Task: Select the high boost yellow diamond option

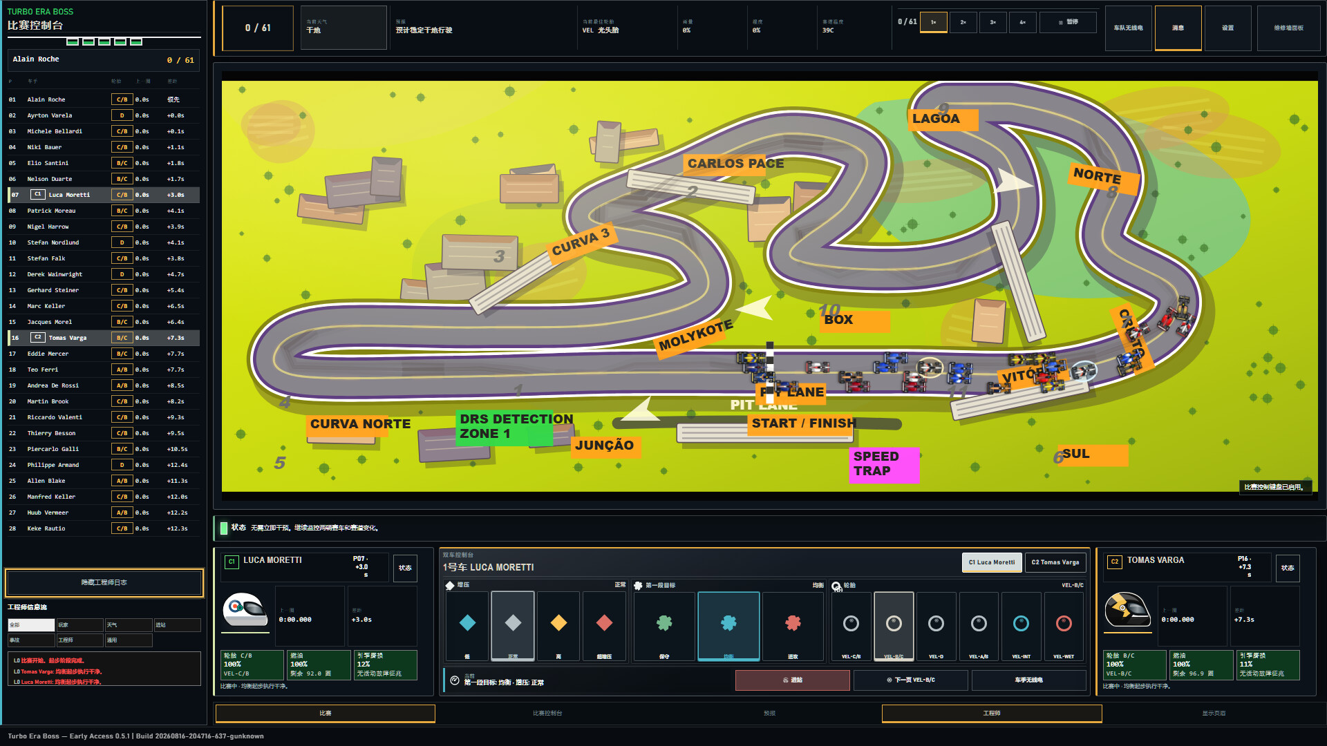Action: [x=558, y=626]
